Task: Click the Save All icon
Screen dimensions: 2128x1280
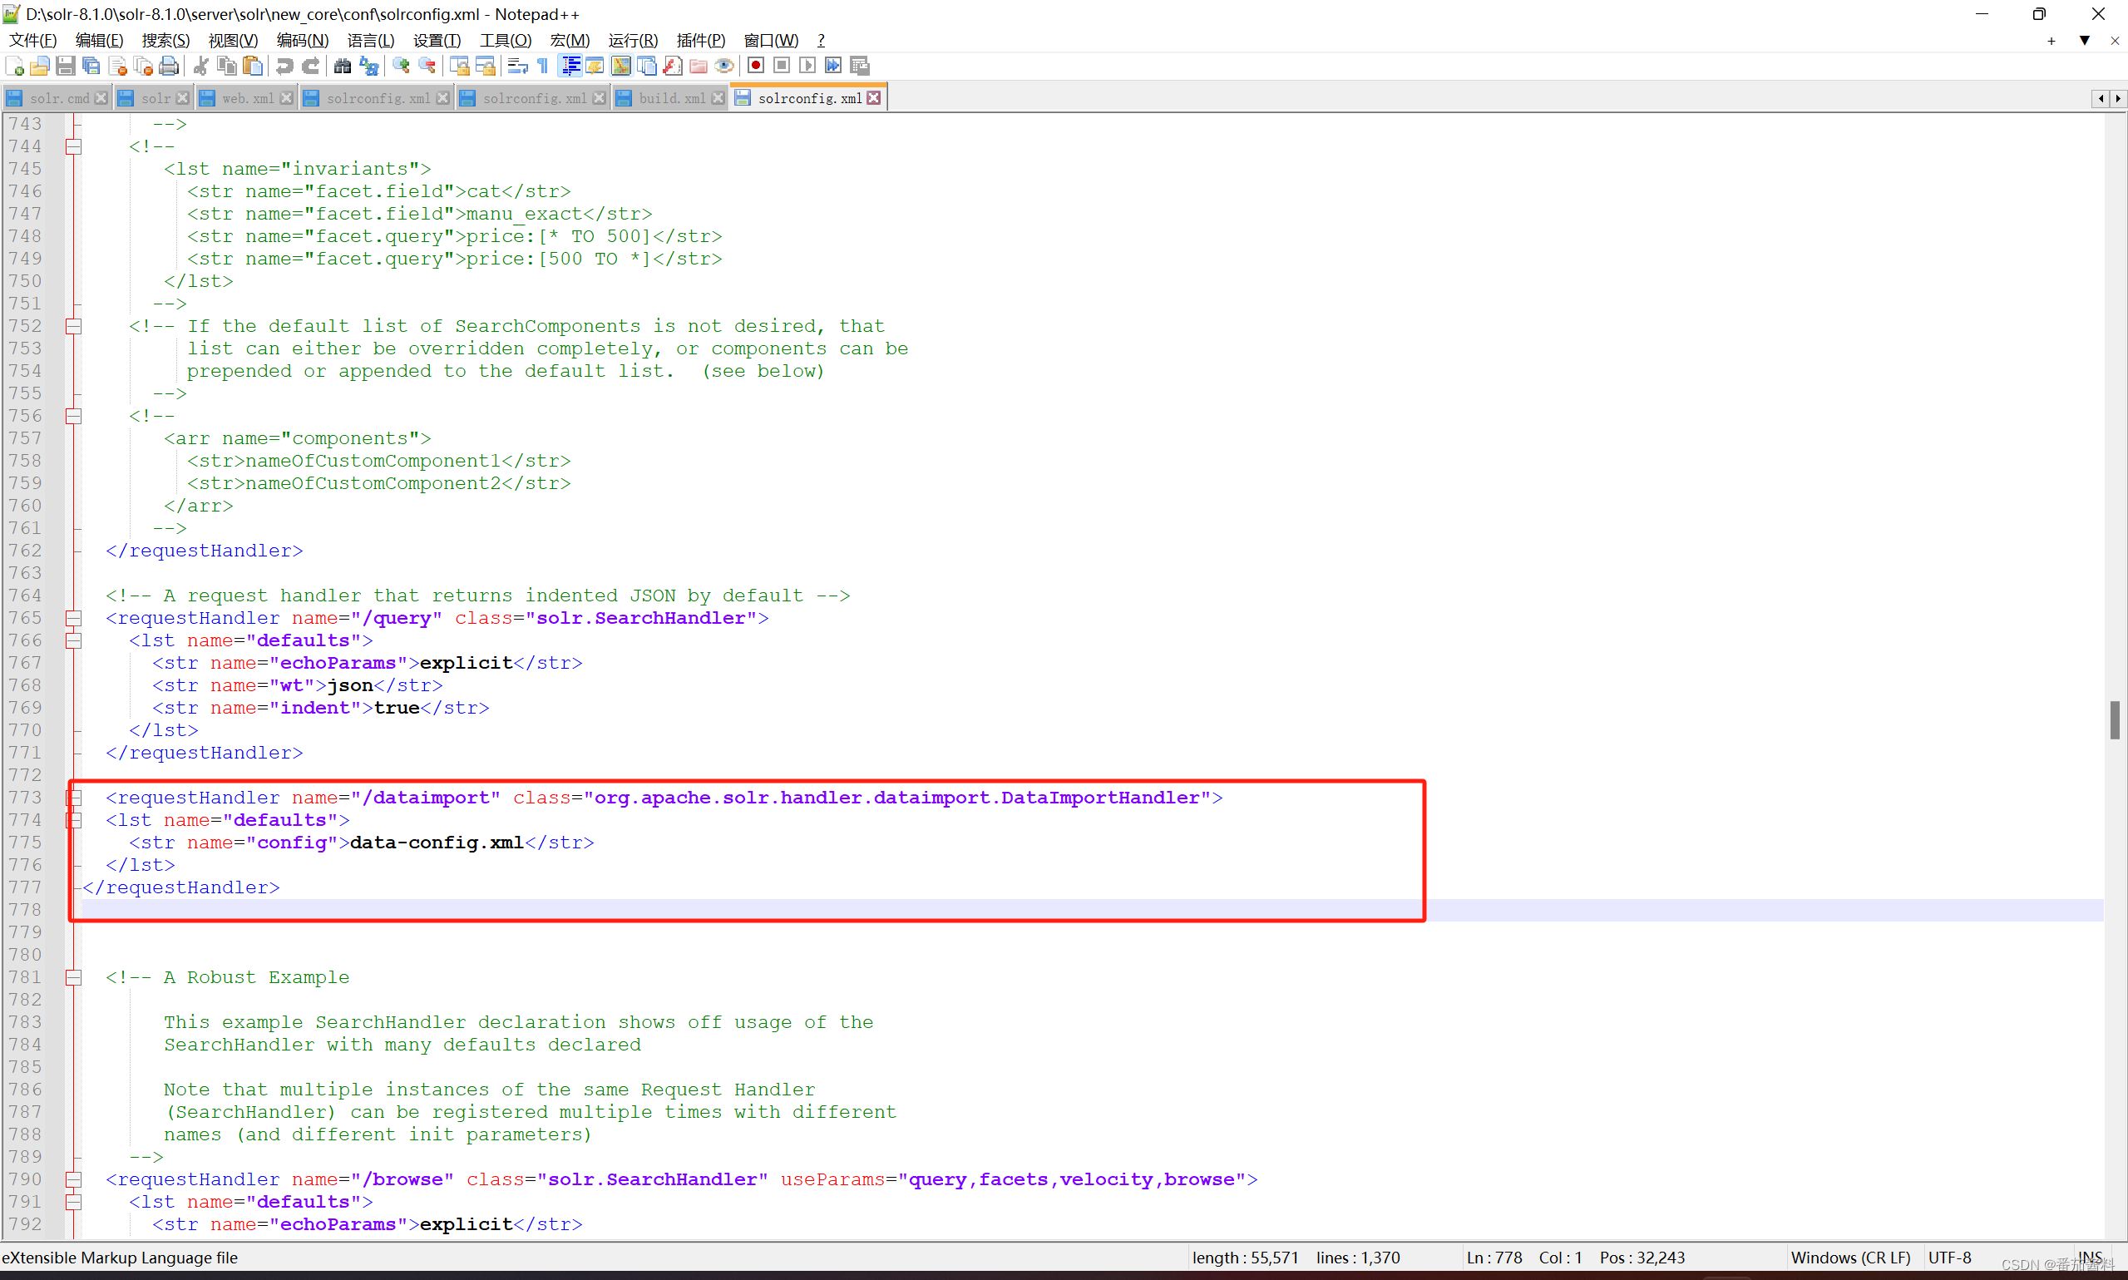Action: tap(91, 66)
